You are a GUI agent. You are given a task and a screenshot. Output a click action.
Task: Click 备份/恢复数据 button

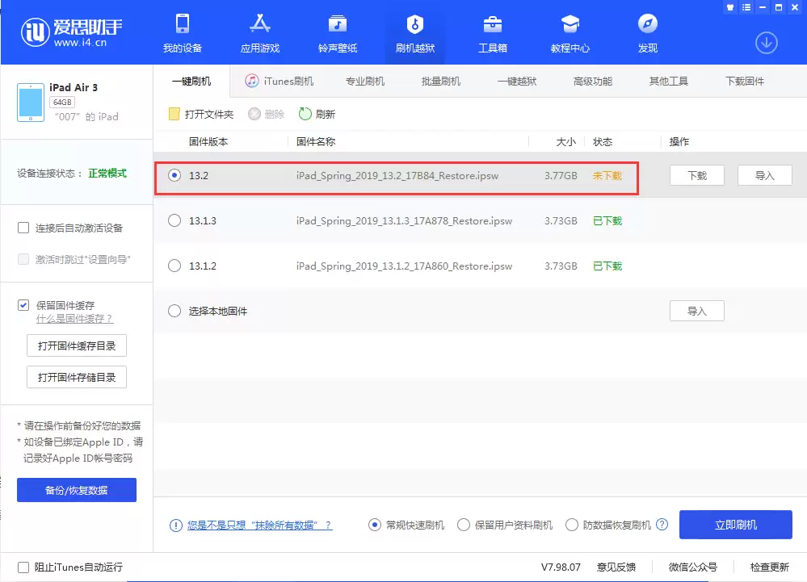coord(77,490)
